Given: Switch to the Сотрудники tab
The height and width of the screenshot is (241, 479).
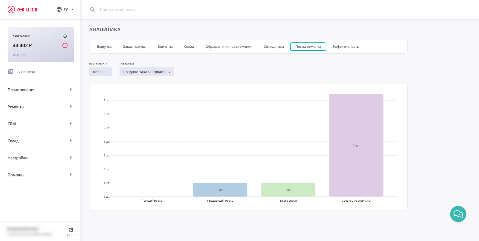Looking at the screenshot, I should tap(274, 46).
